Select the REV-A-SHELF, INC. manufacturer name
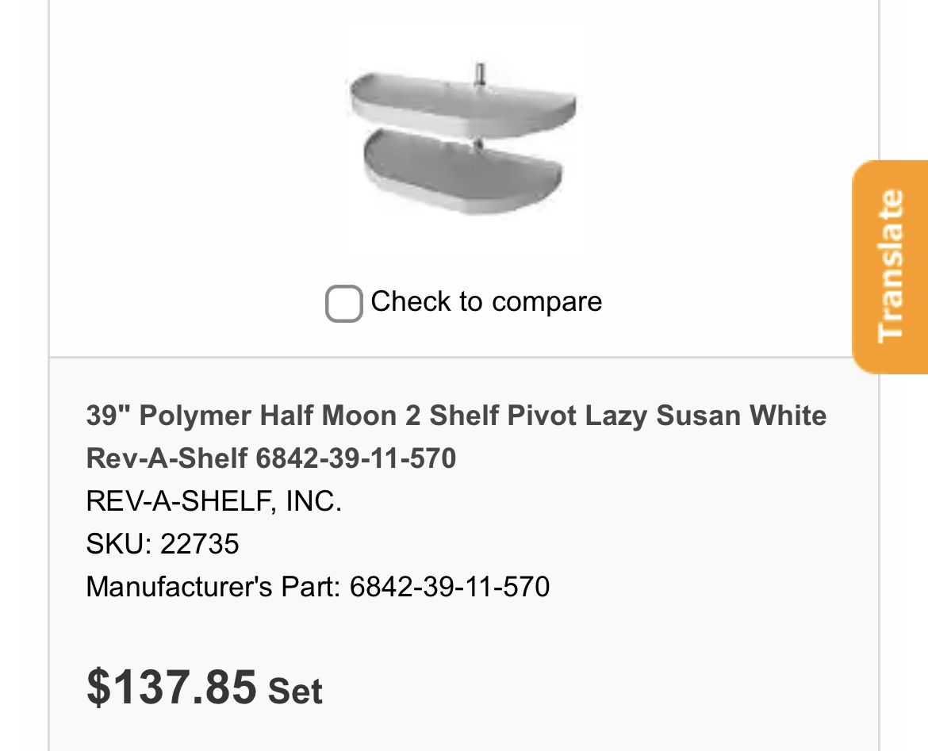Screen dimensions: 928x751 tap(213, 501)
